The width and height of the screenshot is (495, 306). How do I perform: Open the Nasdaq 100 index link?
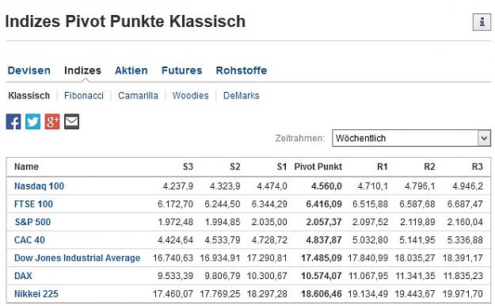[39, 186]
